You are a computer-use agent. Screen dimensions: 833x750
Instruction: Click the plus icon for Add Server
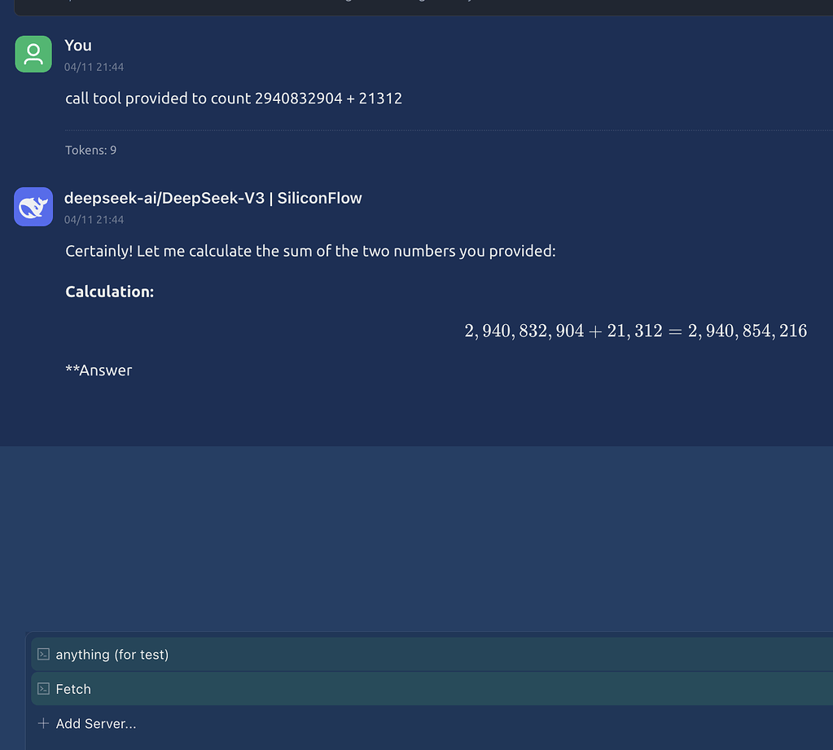click(x=43, y=723)
